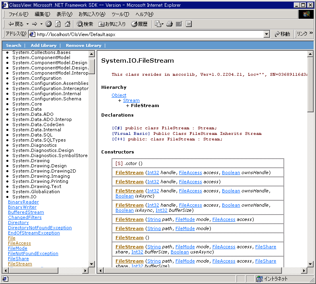Open the FileMode link in left list
This screenshot has width=316, height=284.
pyautogui.click(x=17, y=249)
